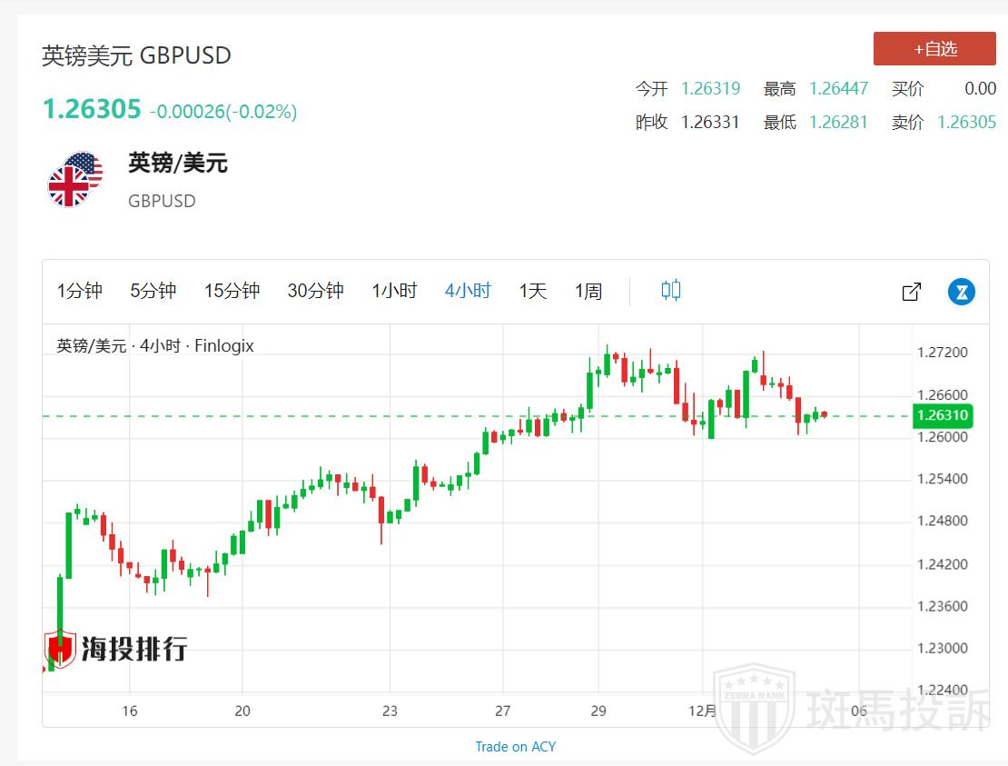Switch to the 1天 daily chart
This screenshot has width=1008, height=766.
[533, 291]
